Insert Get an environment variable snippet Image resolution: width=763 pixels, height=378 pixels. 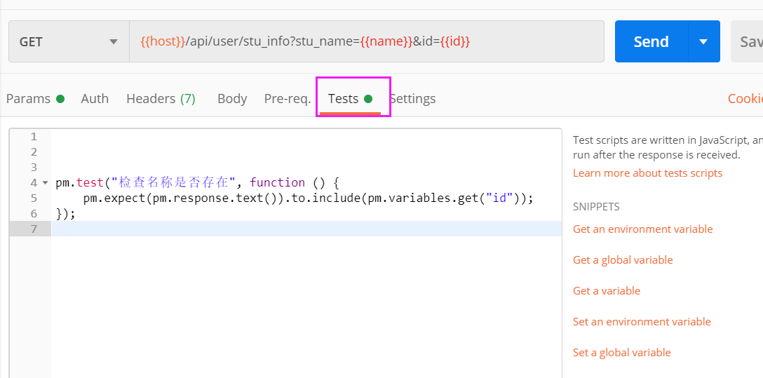642,229
